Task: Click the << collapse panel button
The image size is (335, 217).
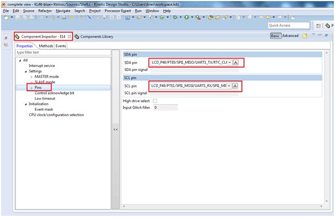Action: (x=116, y=129)
